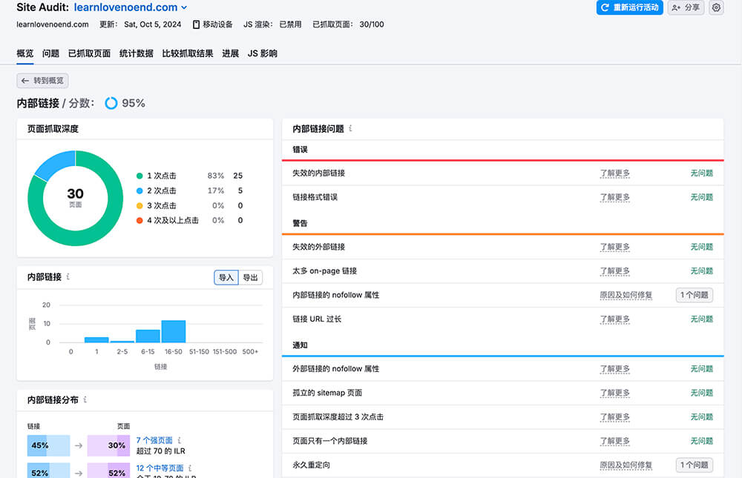
Task: Click 了解更多 for 链接格式错误
Action: pos(614,197)
